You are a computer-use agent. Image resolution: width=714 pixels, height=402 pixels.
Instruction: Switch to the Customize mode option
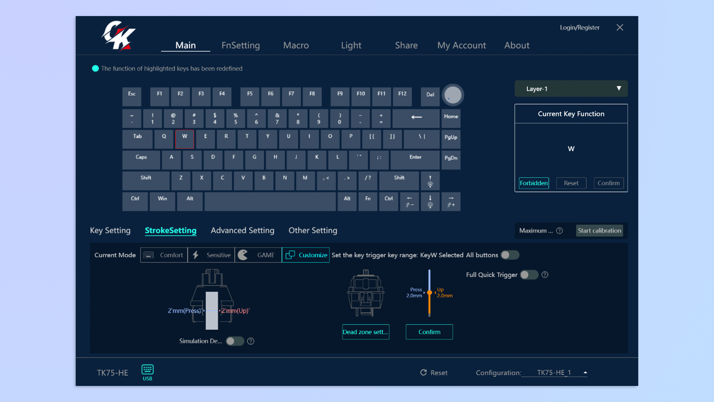point(306,255)
